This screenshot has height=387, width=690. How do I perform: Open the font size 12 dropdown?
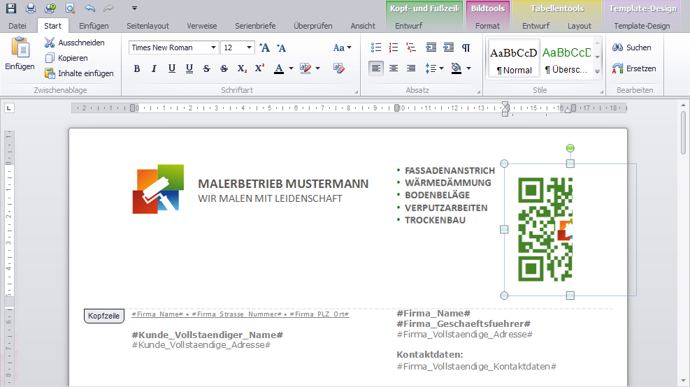[249, 48]
